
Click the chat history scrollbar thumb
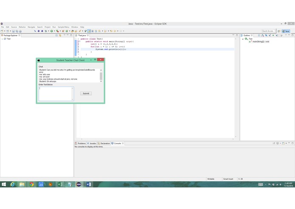click(101, 76)
